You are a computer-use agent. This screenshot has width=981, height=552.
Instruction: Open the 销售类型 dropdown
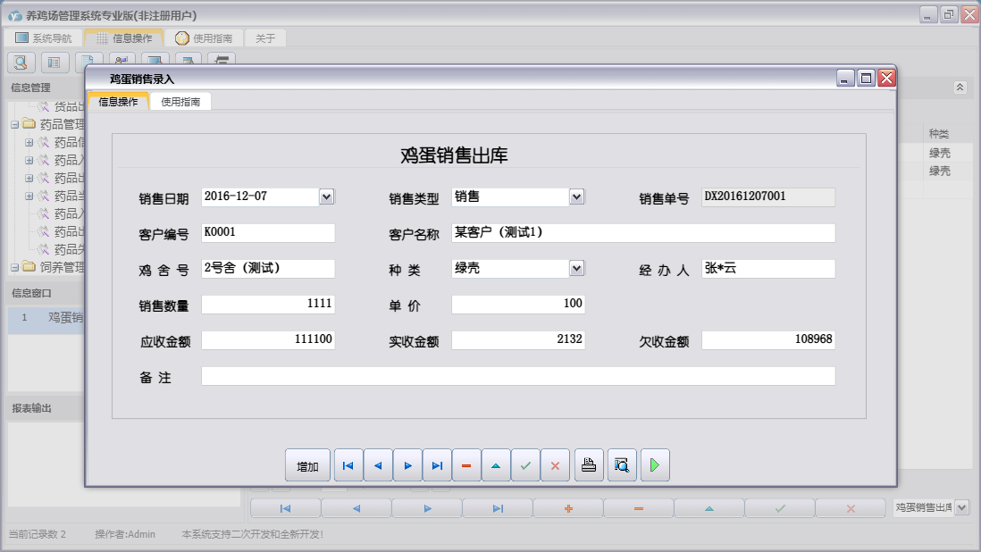click(x=576, y=197)
